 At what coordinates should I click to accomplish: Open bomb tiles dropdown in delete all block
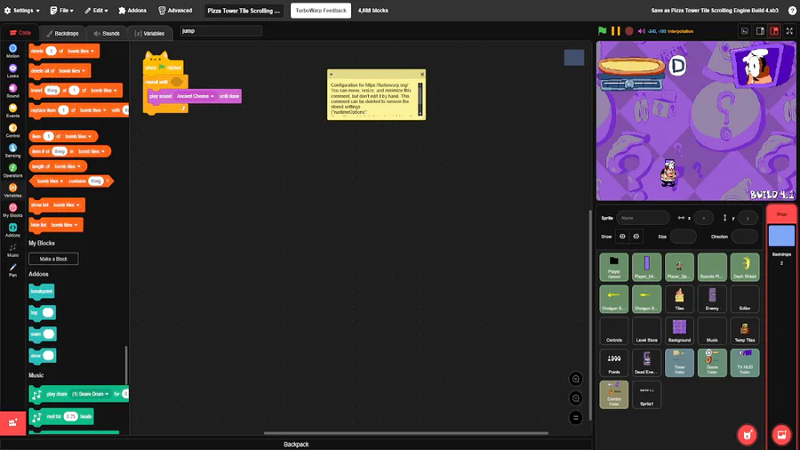tap(72, 71)
